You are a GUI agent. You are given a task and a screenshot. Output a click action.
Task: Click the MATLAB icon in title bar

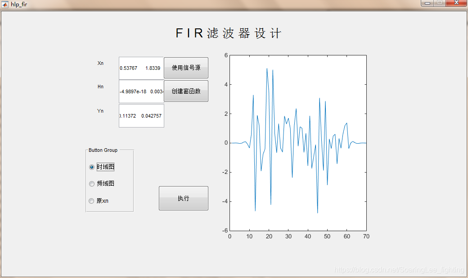(5, 4)
